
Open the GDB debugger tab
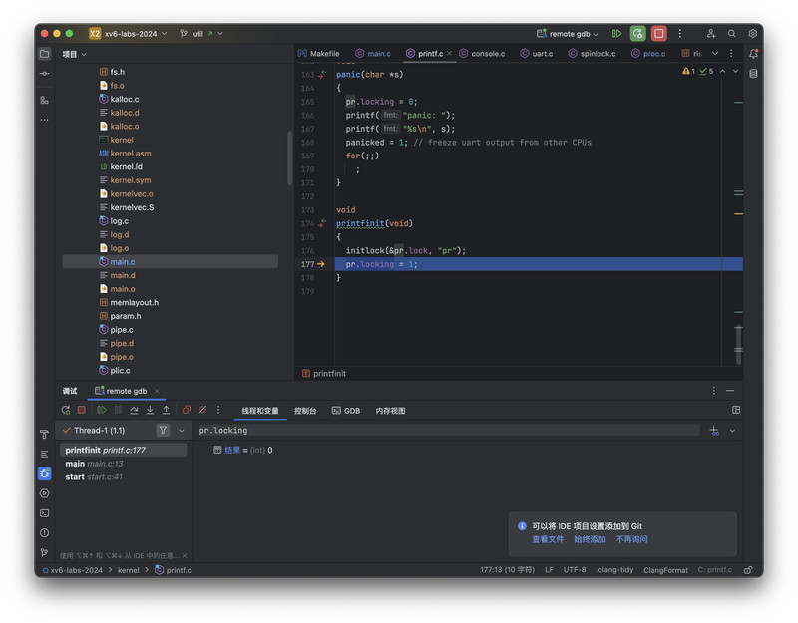[x=346, y=411]
